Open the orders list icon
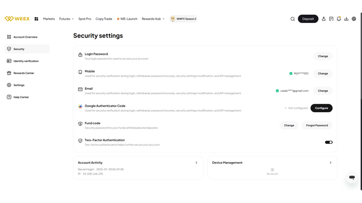Screen dimensions: 362x203 331,19
